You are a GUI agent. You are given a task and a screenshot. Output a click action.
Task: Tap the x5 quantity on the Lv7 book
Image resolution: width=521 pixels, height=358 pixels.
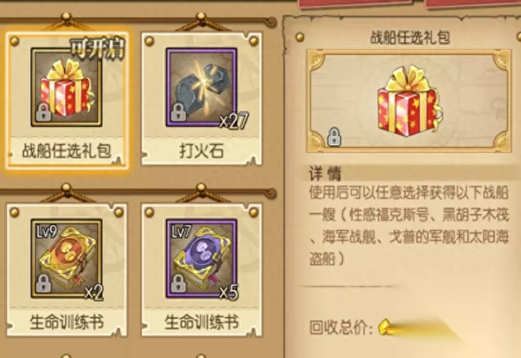229,292
